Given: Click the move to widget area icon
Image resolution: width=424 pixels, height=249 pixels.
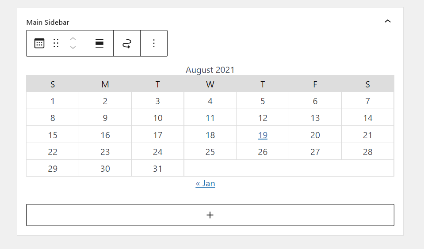Looking at the screenshot, I should pos(127,43).
